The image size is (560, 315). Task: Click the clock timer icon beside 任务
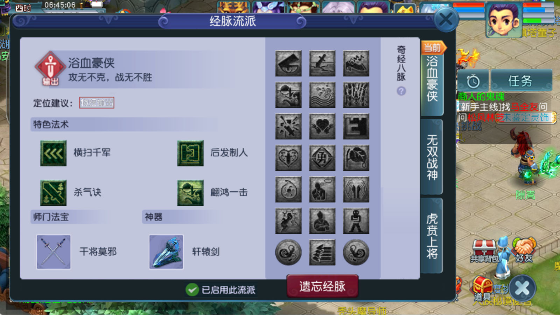[x=473, y=81]
